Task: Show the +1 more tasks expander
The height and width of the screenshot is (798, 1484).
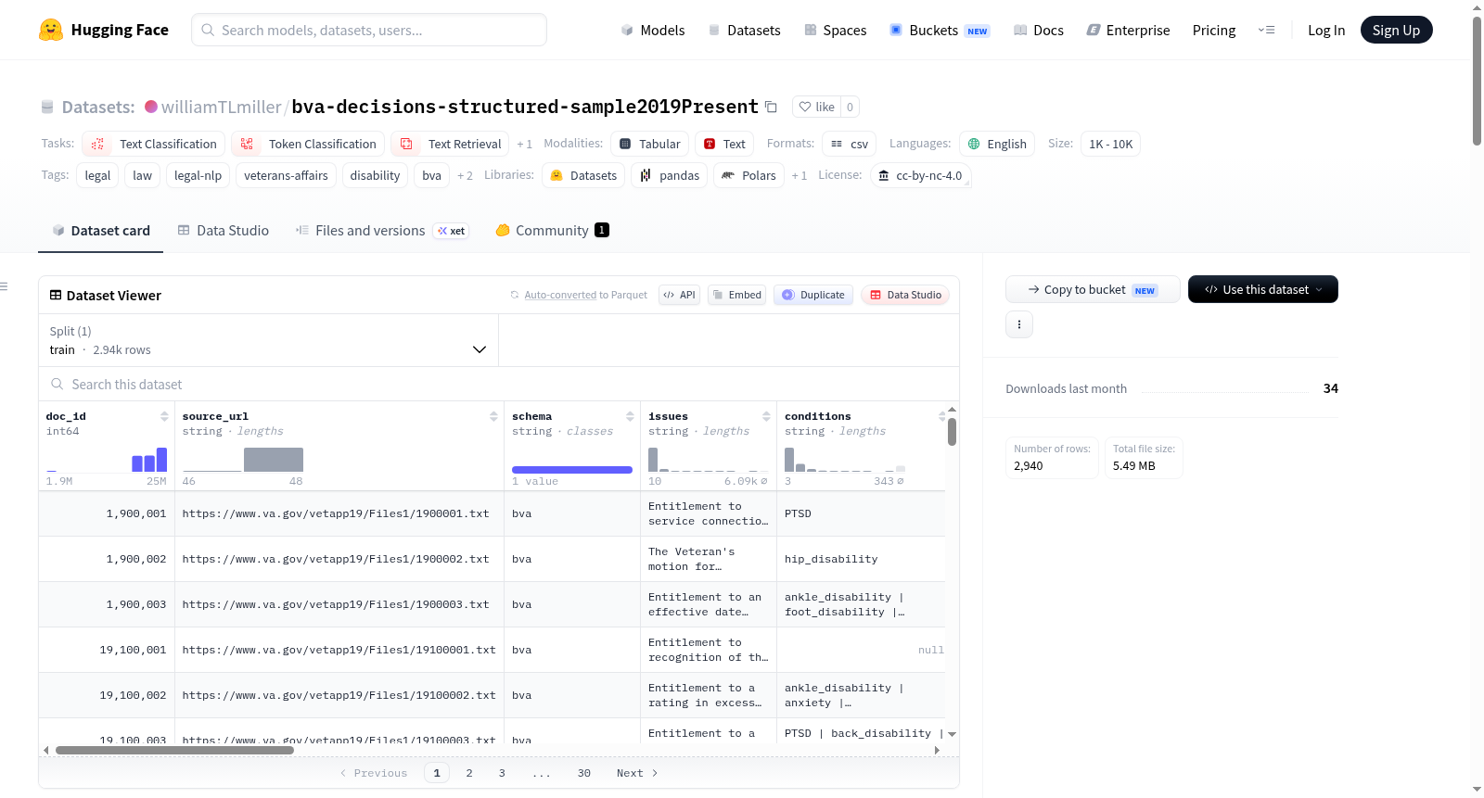Action: [525, 144]
